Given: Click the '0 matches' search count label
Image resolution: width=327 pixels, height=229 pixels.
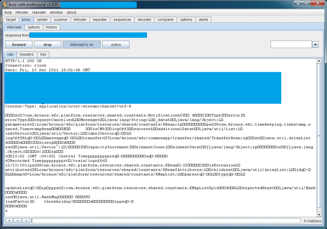Looking at the screenshot, I should (313, 221).
